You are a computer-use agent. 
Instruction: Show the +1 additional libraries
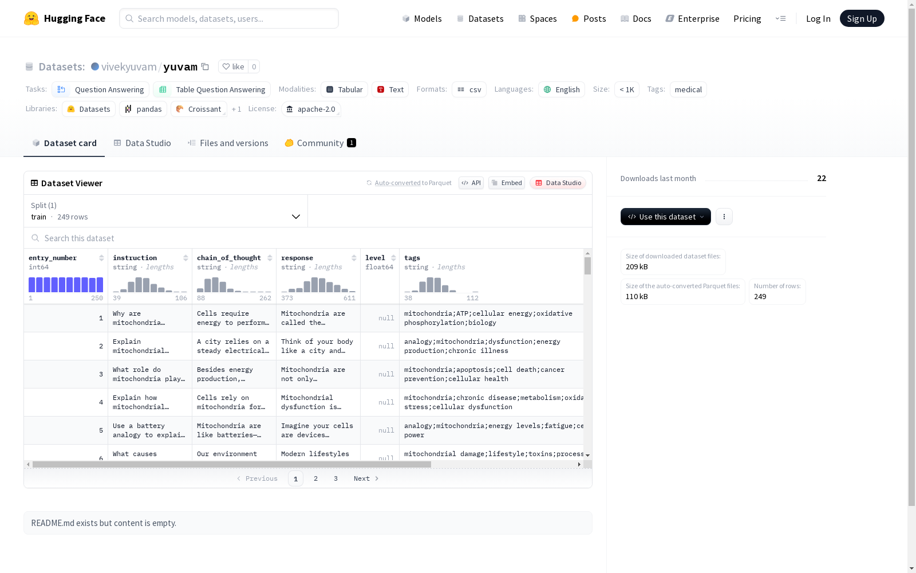click(236, 109)
